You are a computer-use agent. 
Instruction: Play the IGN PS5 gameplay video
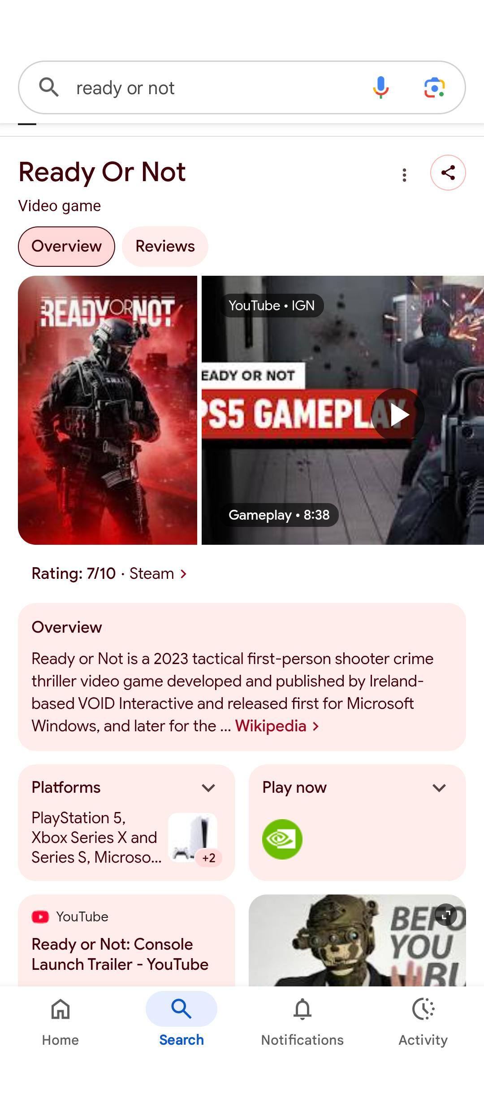coord(398,415)
